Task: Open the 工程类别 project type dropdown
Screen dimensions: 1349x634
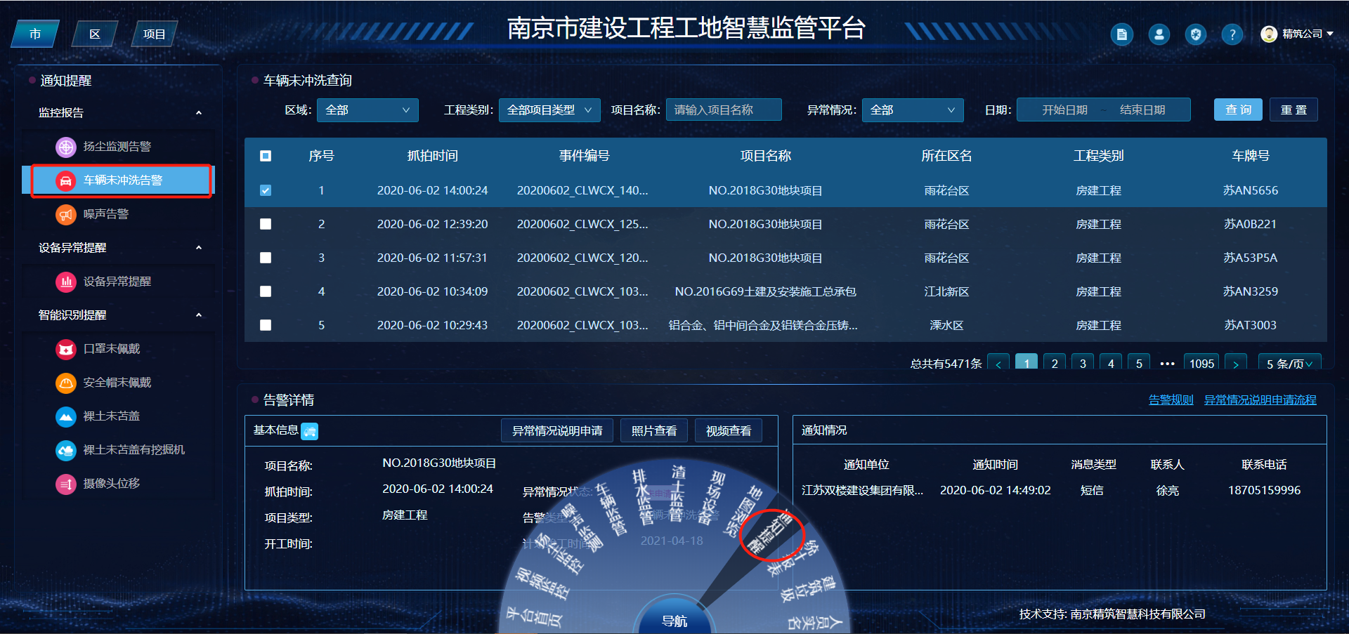Action: [549, 110]
